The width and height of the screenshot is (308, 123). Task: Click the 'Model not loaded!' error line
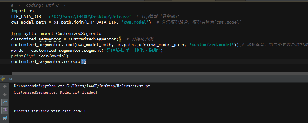[55, 92]
